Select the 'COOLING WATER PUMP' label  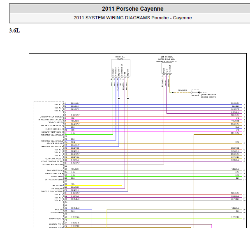53,164
